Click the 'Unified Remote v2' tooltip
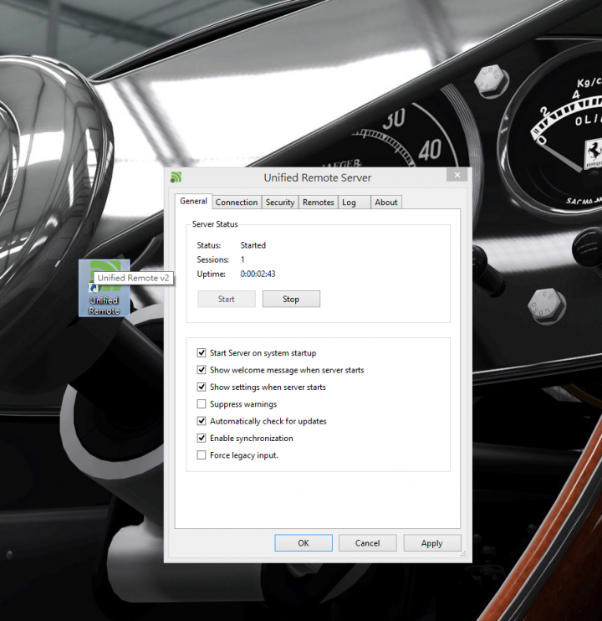The image size is (602, 621). pos(133,278)
